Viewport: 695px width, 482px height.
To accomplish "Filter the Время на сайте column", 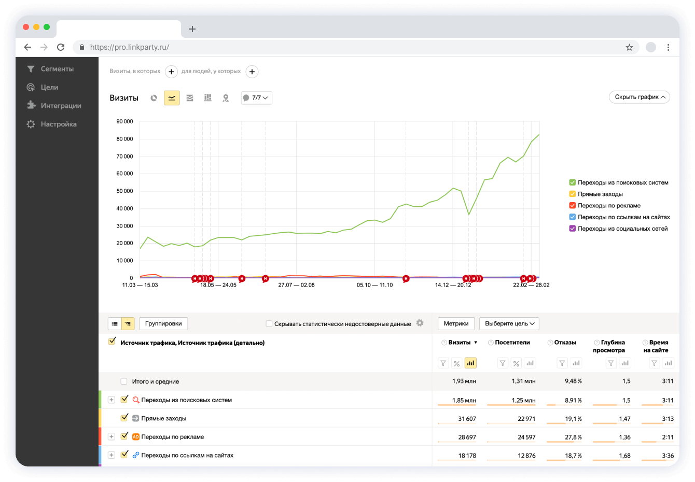I will tap(655, 363).
